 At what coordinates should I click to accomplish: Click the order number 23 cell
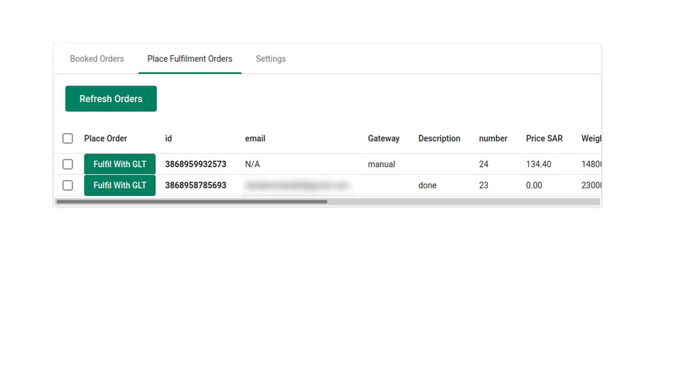pyautogui.click(x=483, y=185)
